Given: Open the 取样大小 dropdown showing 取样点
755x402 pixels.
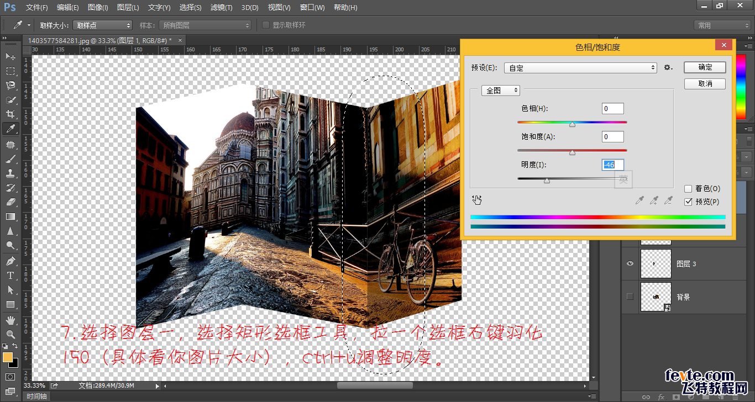Looking at the screenshot, I should (103, 25).
